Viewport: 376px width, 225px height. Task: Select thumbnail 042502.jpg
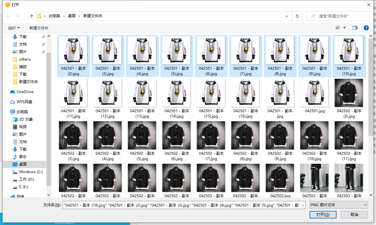280,178
